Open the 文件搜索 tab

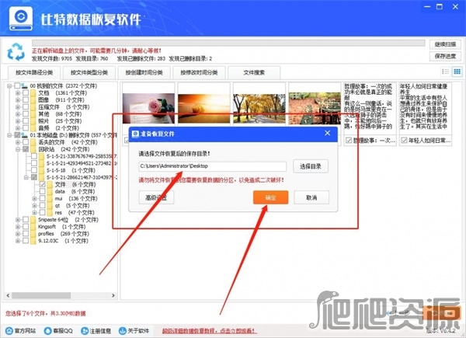(x=254, y=72)
